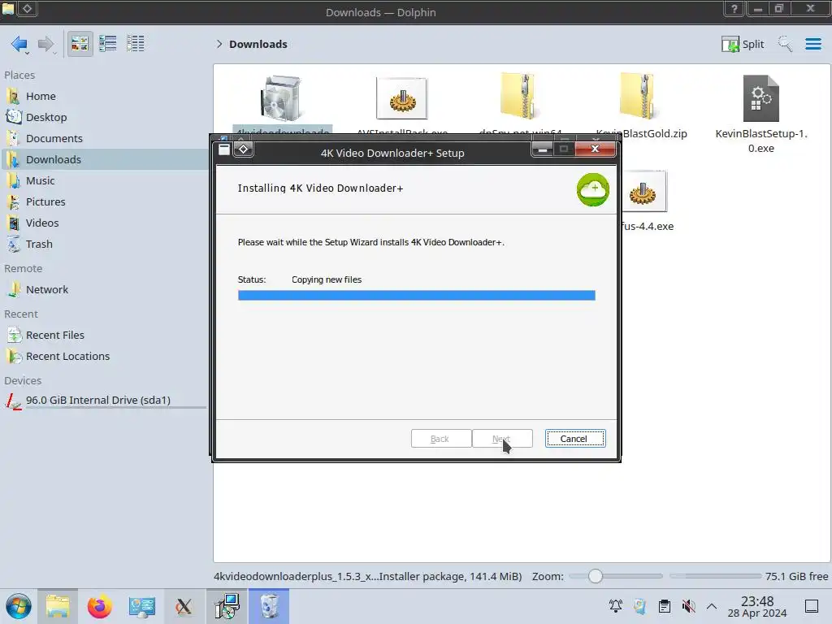Viewport: 832px width, 624px height.
Task: Toggle Dolphin window on-all-desktops pin
Action: [x=28, y=8]
